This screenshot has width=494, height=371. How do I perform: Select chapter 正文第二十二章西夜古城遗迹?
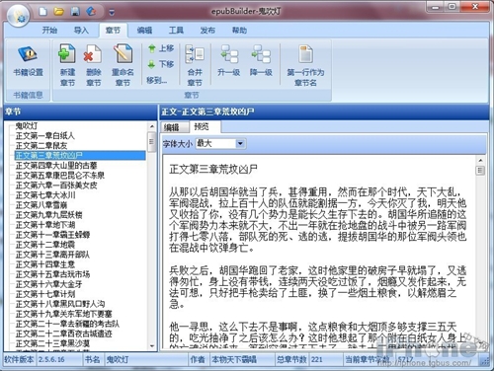tap(64, 334)
